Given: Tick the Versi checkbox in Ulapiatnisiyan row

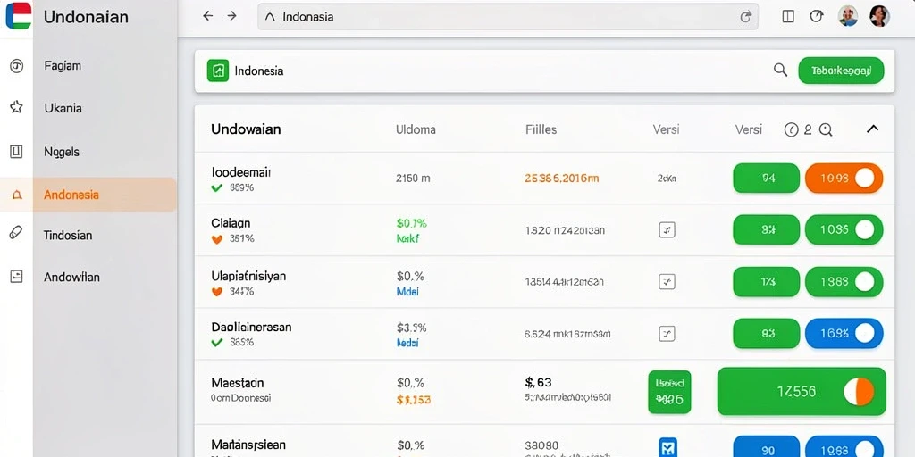Looking at the screenshot, I should (667, 282).
